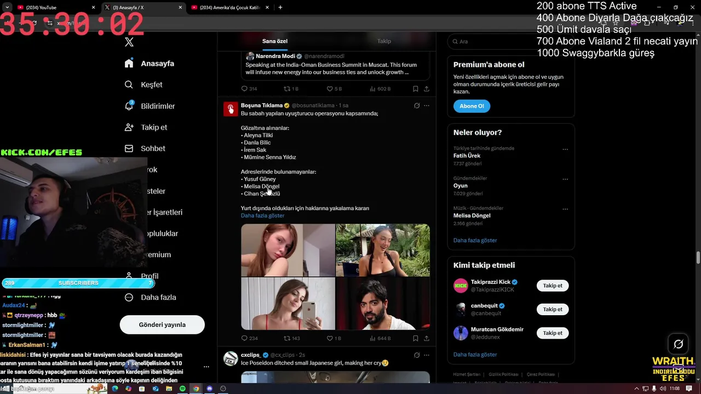The image size is (701, 394).
Task: Open bottom-left mirror selfie photo in post
Action: [x=288, y=304]
